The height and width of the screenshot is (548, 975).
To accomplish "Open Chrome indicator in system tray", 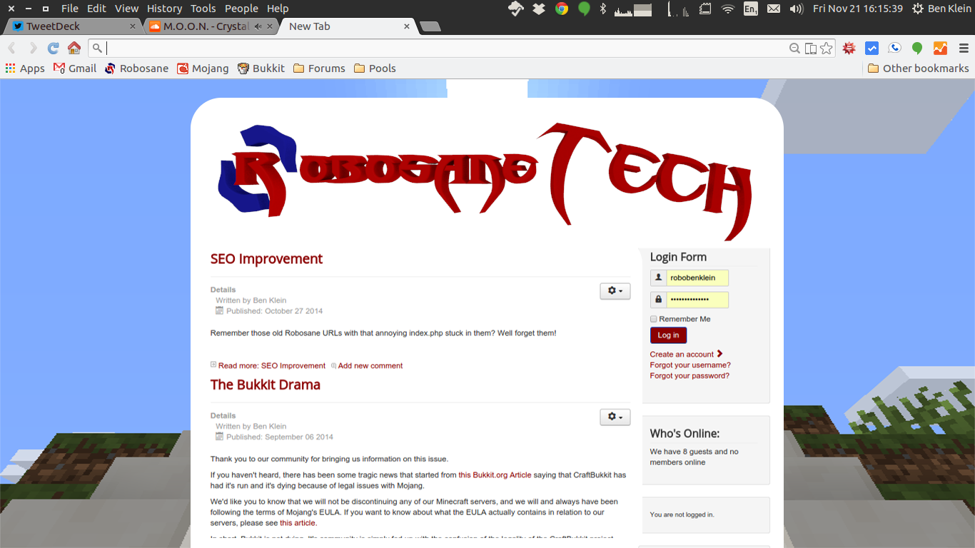I will click(562, 9).
